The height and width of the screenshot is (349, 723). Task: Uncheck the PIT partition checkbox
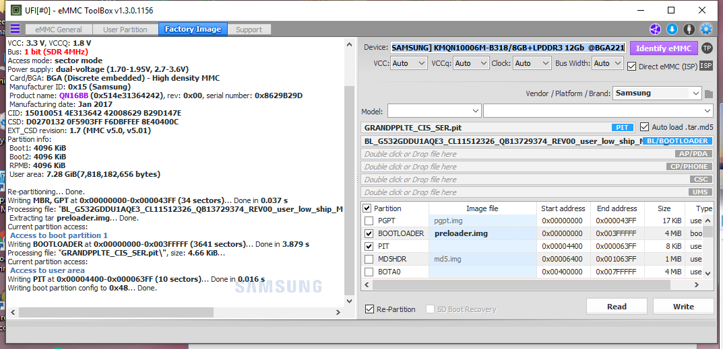369,246
